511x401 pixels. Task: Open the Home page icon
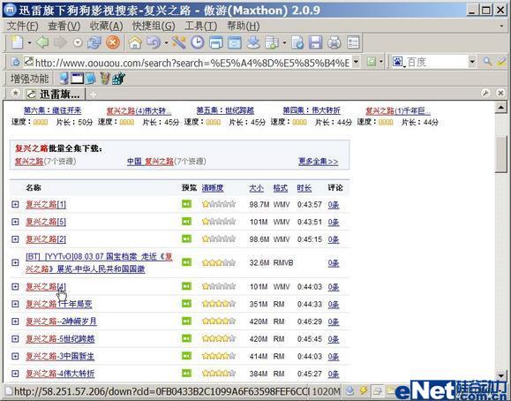(135, 42)
